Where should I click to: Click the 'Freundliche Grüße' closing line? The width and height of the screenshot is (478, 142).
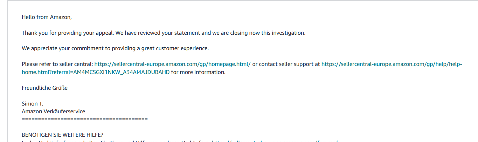44,88
